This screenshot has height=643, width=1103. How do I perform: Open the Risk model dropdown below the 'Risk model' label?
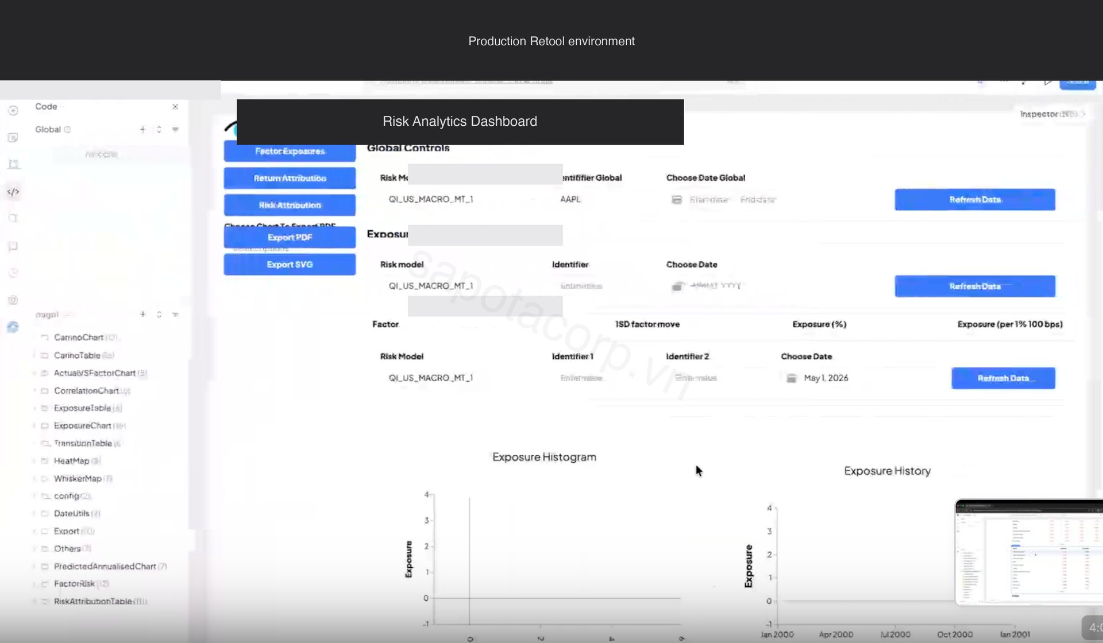point(460,286)
